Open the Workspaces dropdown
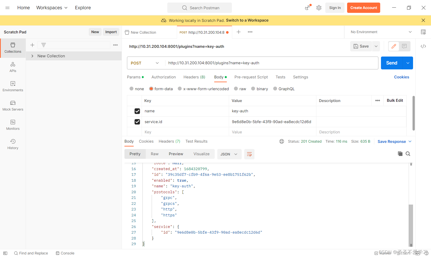This screenshot has width=431, height=257. click(52, 8)
